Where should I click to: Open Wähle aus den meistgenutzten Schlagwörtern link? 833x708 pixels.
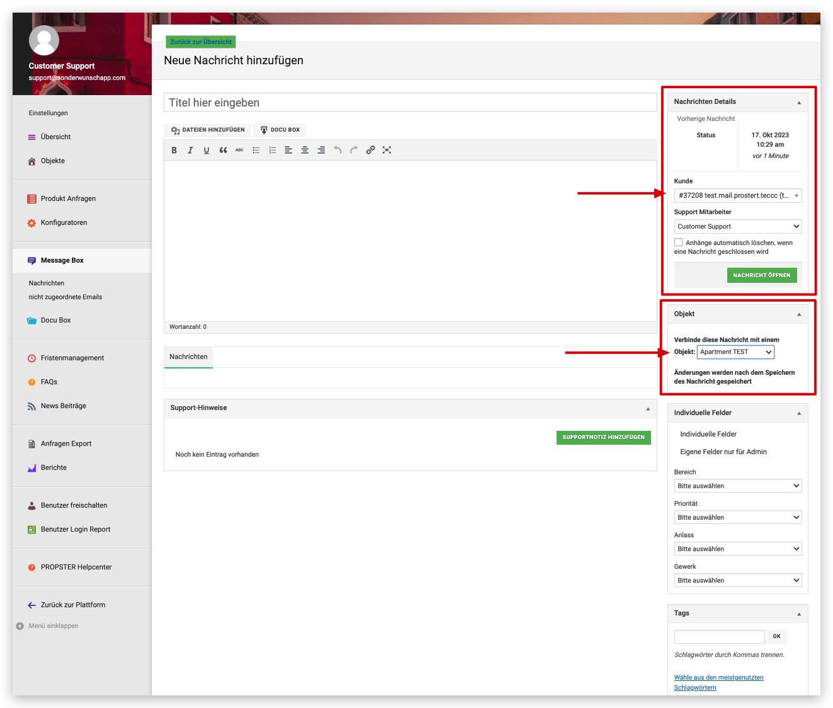718,683
